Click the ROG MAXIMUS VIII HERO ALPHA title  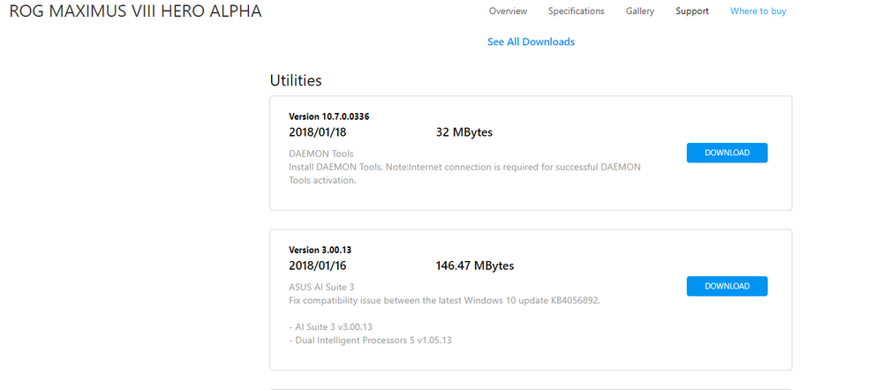coord(136,11)
